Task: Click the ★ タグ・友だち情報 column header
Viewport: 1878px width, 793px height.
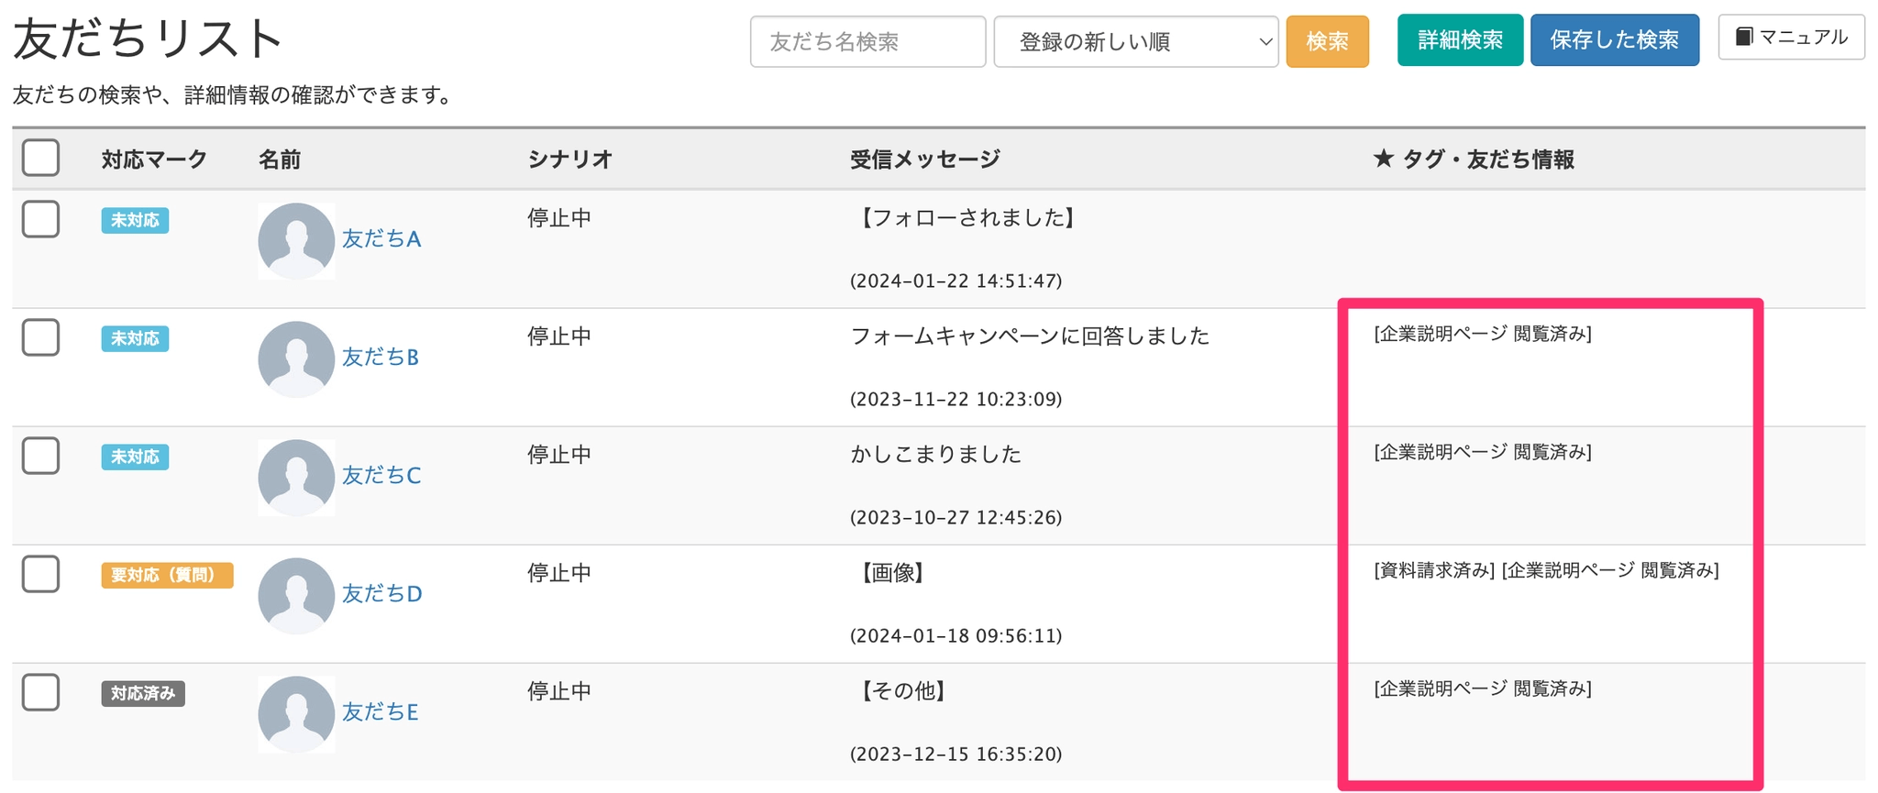Action: [1474, 160]
